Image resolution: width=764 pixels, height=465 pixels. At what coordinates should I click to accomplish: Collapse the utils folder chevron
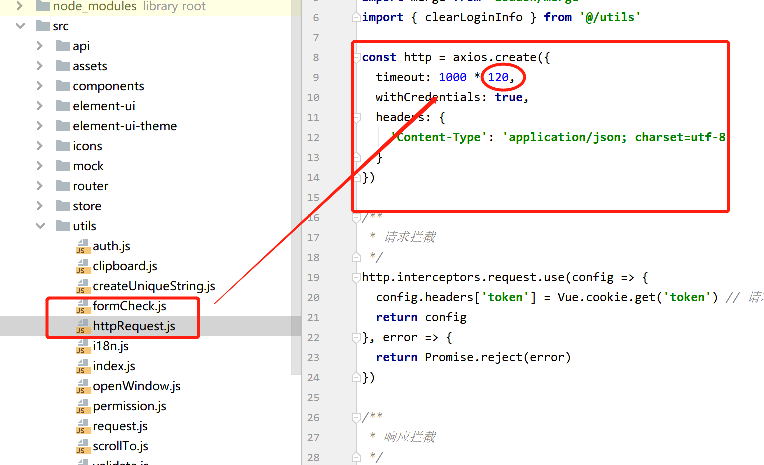pos(40,226)
